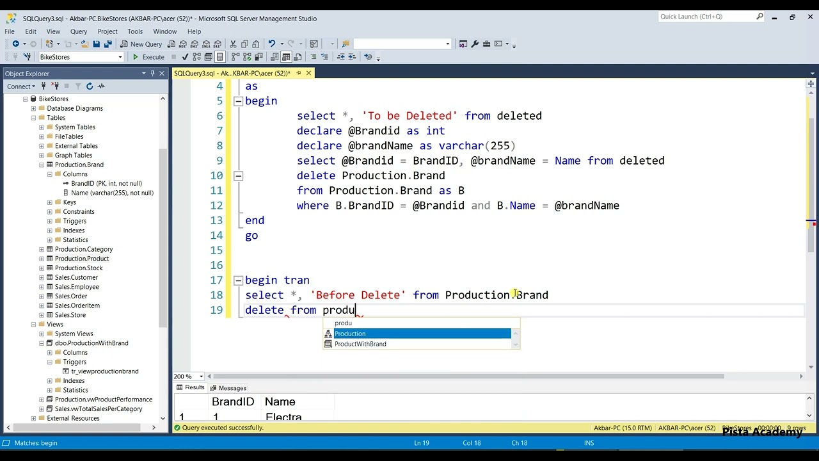Screen dimensions: 819x461
Task: Open the Query menu
Action: [79, 31]
